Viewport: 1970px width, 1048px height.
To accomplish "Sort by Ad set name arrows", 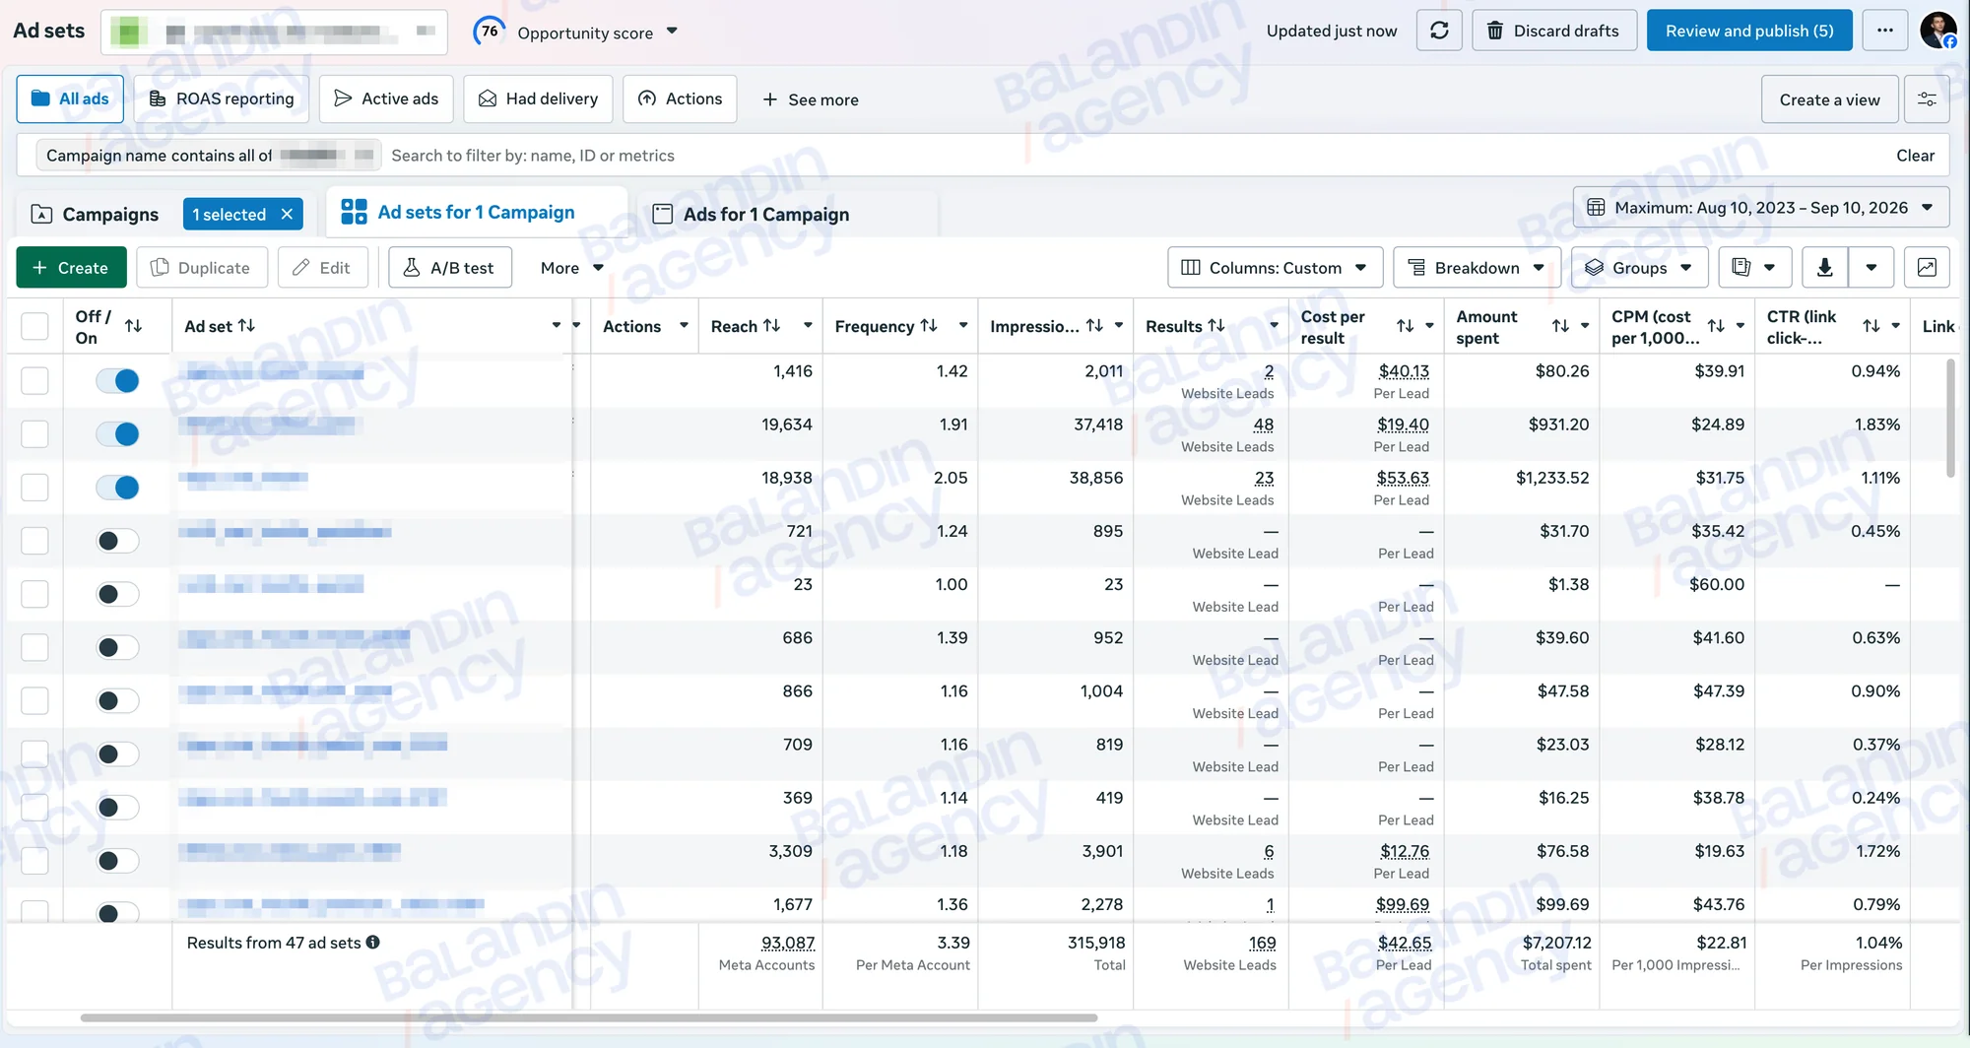I will [x=246, y=326].
